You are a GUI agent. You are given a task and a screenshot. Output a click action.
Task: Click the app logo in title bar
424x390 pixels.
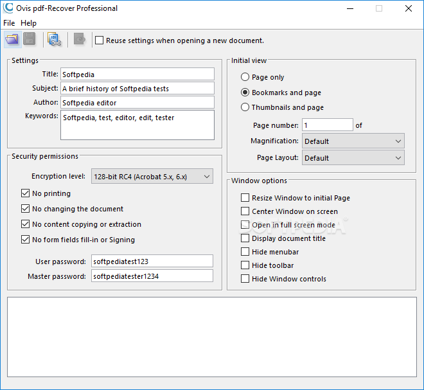point(8,8)
